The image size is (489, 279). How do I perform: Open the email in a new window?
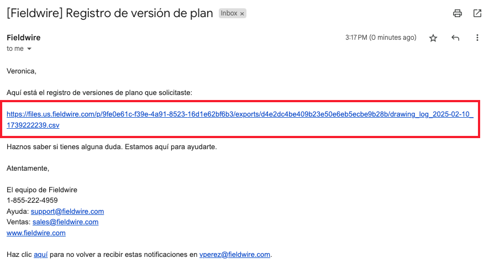pos(477,13)
